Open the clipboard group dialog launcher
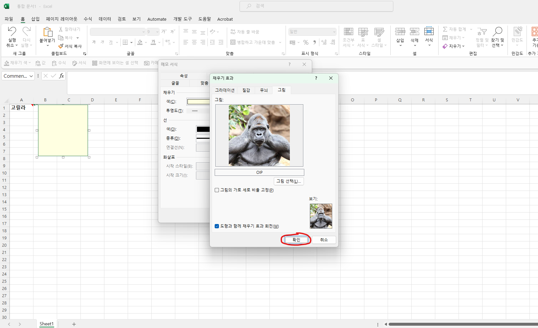Image resolution: width=538 pixels, height=328 pixels. pyautogui.click(x=85, y=53)
